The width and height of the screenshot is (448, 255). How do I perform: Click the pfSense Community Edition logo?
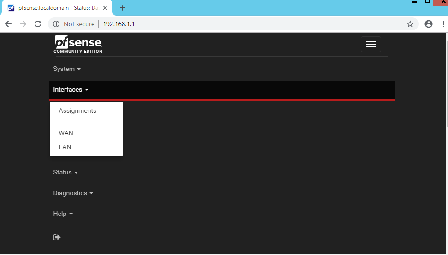[x=78, y=45]
